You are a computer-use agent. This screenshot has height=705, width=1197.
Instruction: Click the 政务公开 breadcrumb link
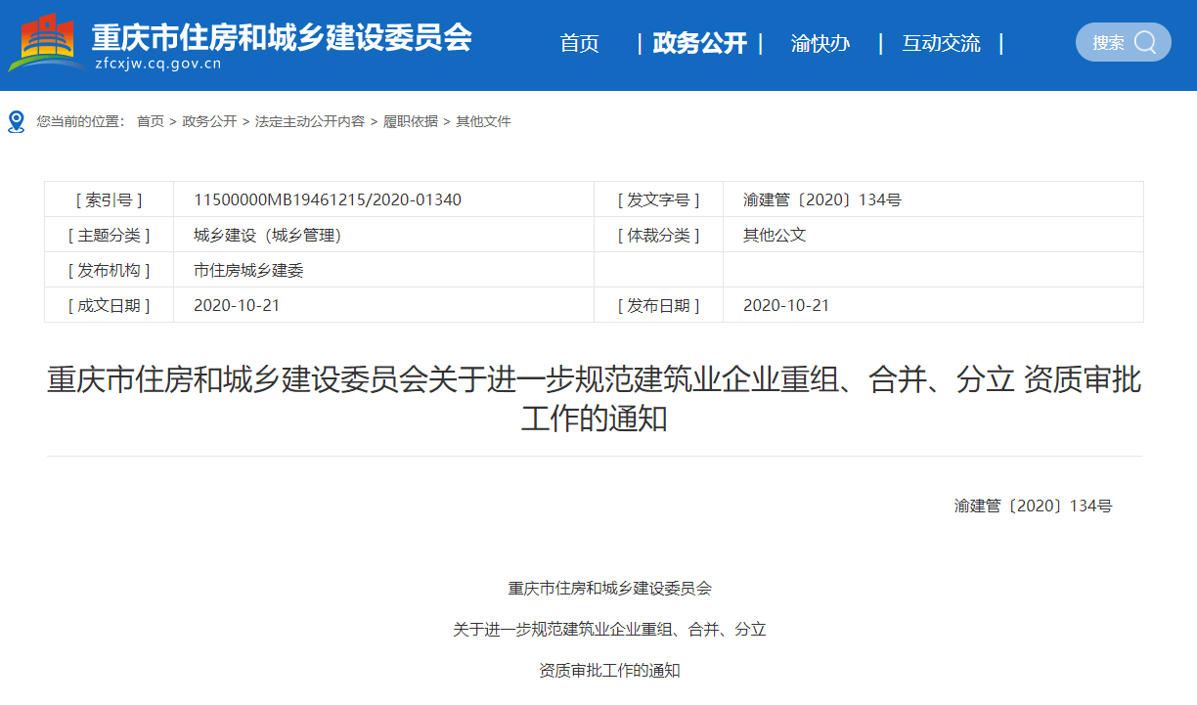tap(209, 121)
